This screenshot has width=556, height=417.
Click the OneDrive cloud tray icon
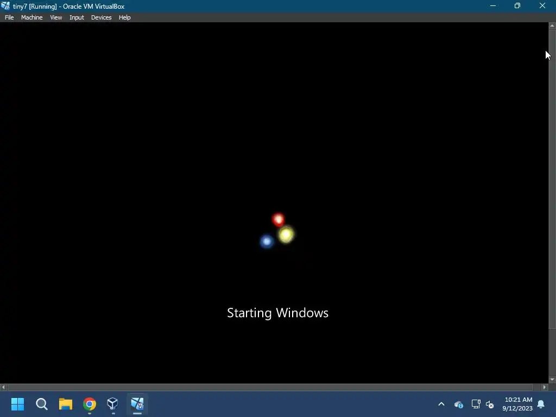[x=458, y=404]
